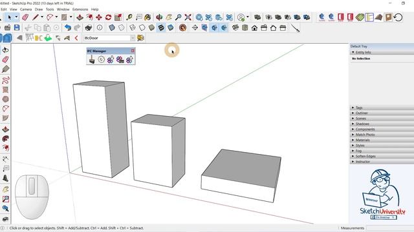Open the View menu
This screenshot has width=414, height=232.
point(13,9)
